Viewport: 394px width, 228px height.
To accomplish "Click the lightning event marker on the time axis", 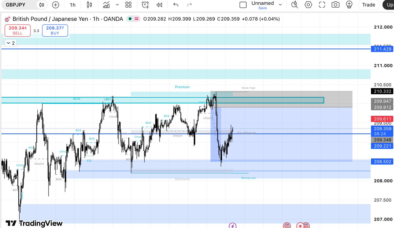I will tap(232, 225).
